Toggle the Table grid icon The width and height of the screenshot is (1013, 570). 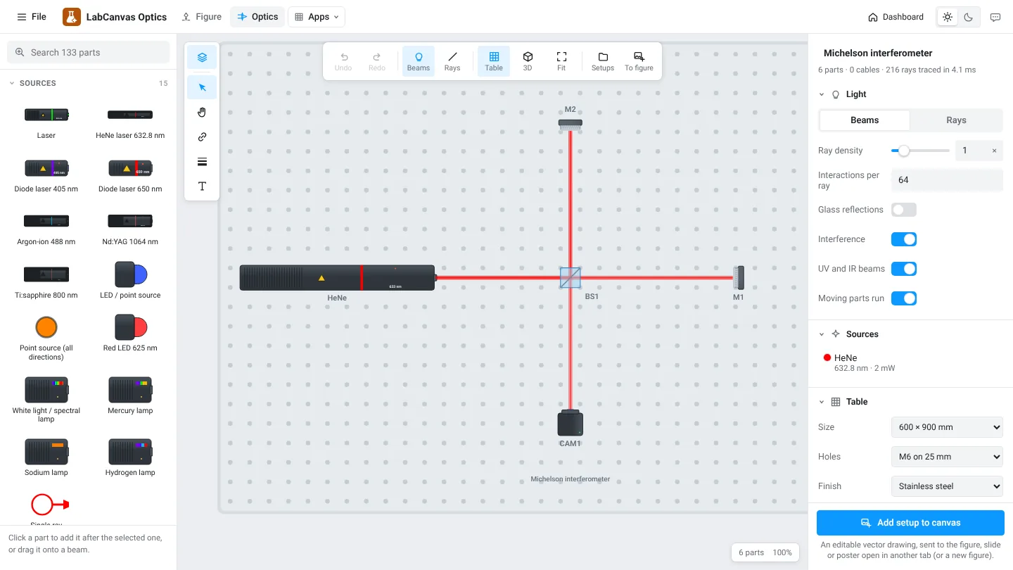[x=494, y=61]
